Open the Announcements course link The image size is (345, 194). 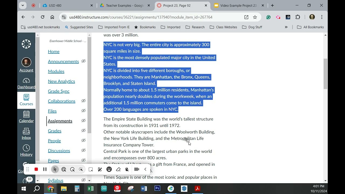(x=63, y=61)
